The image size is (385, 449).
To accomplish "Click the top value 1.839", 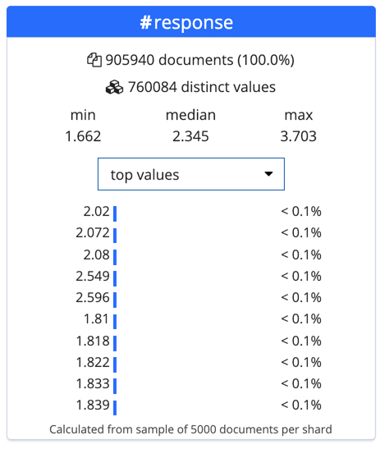I will pyautogui.click(x=93, y=405).
